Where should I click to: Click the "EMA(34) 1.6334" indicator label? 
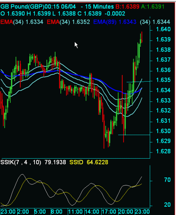(22, 22)
